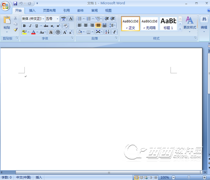The width and height of the screenshot is (210, 180).
Task: Expand the styles gallery More arrow
Action: [x=180, y=29]
